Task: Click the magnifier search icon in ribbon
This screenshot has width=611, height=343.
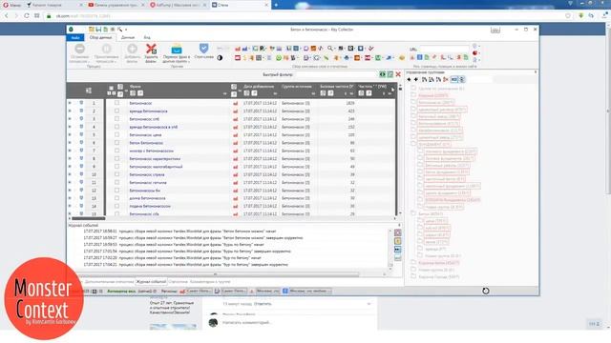Action: coord(330,49)
